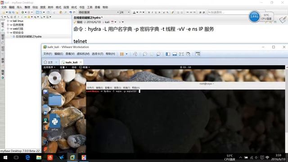The image size is (288, 162).
Task: Close the 主页 home tab in VMware
Action: [x=56, y=62]
